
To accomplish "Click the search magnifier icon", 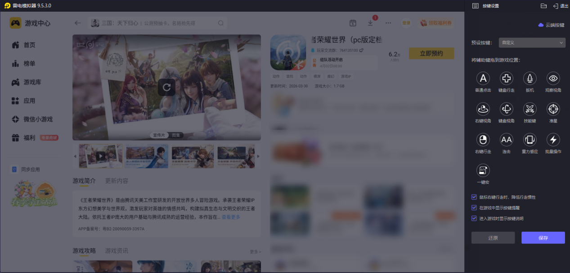I will click(x=221, y=23).
